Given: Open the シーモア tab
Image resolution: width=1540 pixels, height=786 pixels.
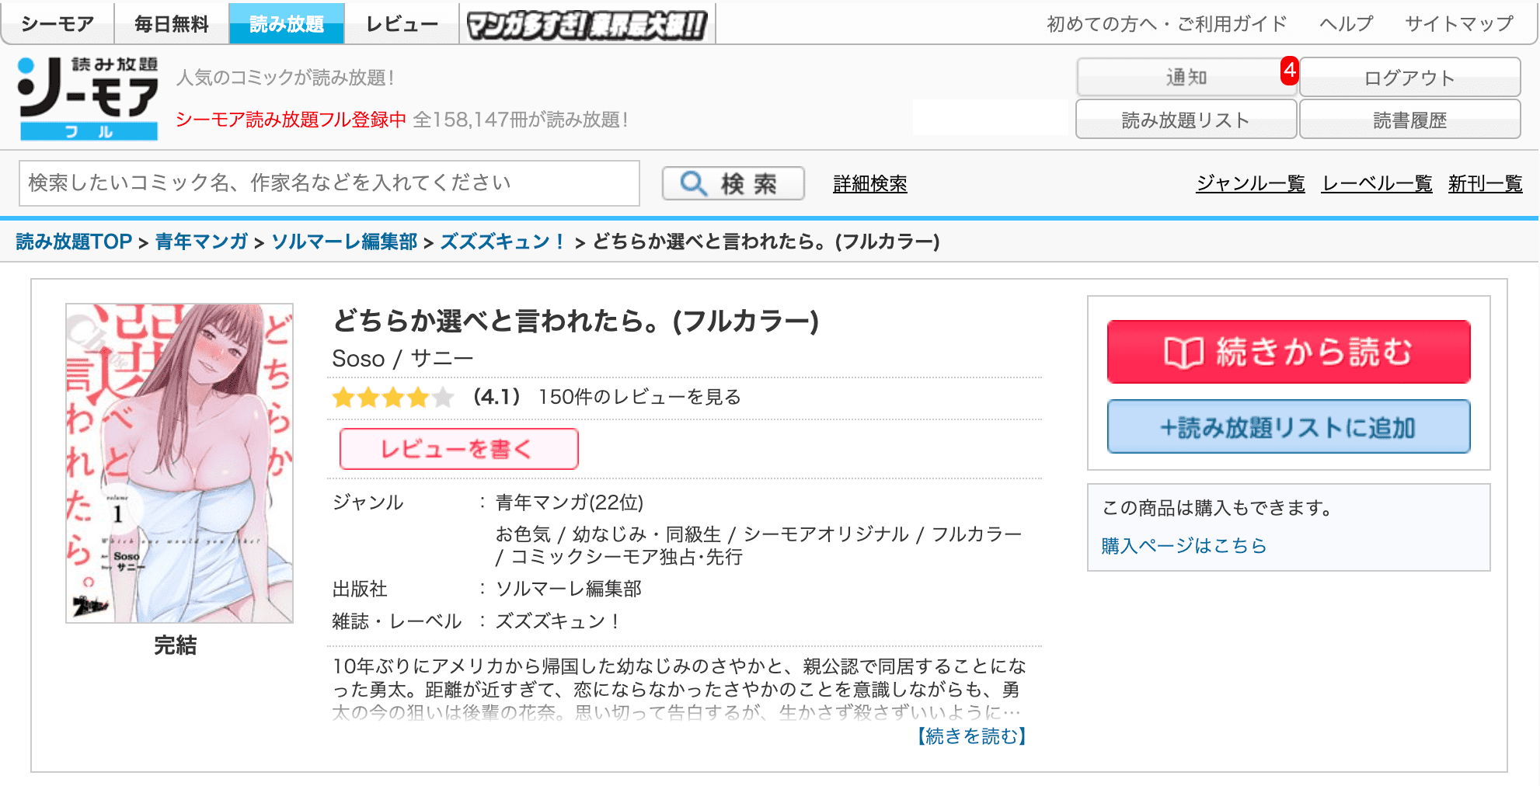Looking at the screenshot, I should pos(57,23).
